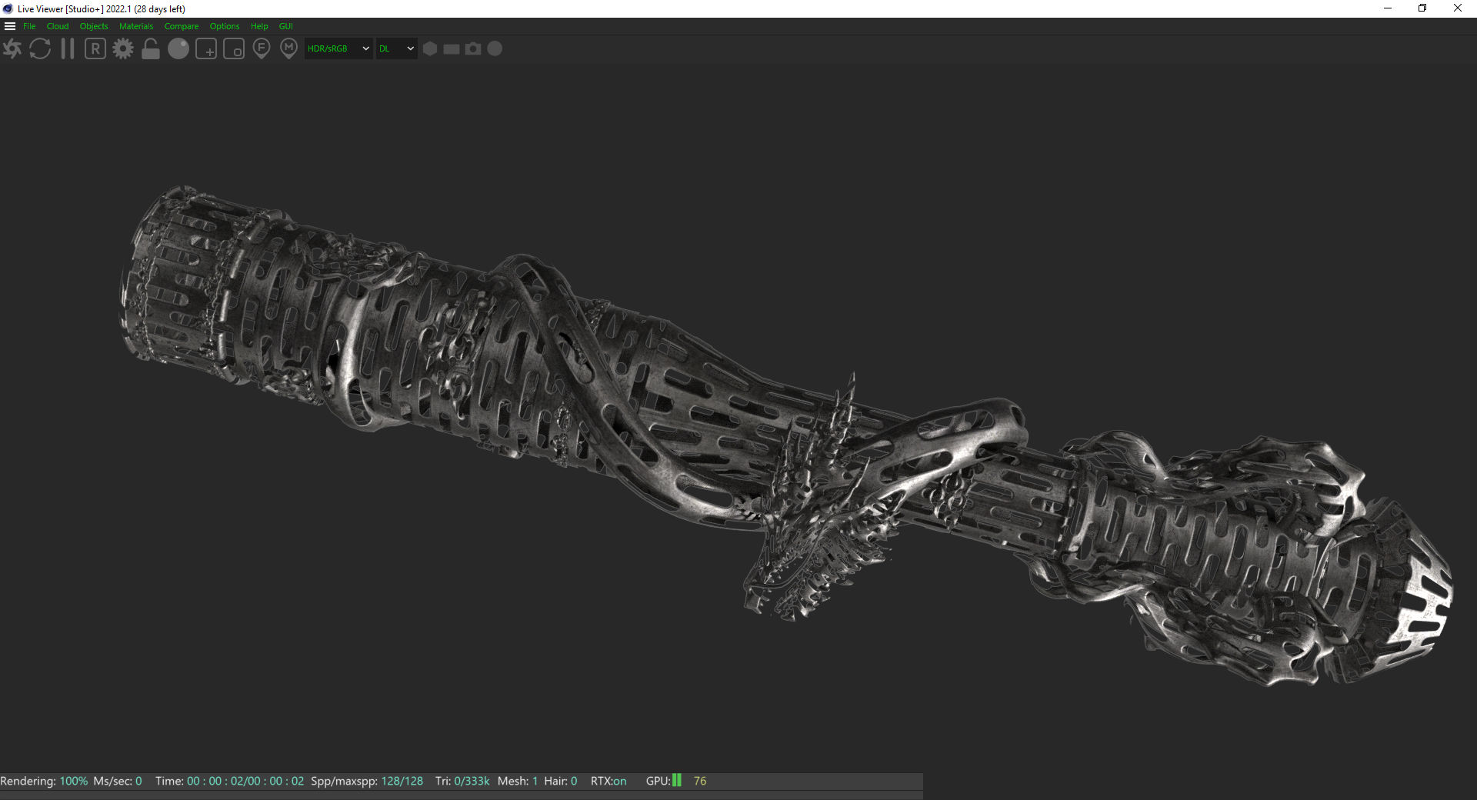Open the Objects menu
The image size is (1477, 800).
point(94,26)
